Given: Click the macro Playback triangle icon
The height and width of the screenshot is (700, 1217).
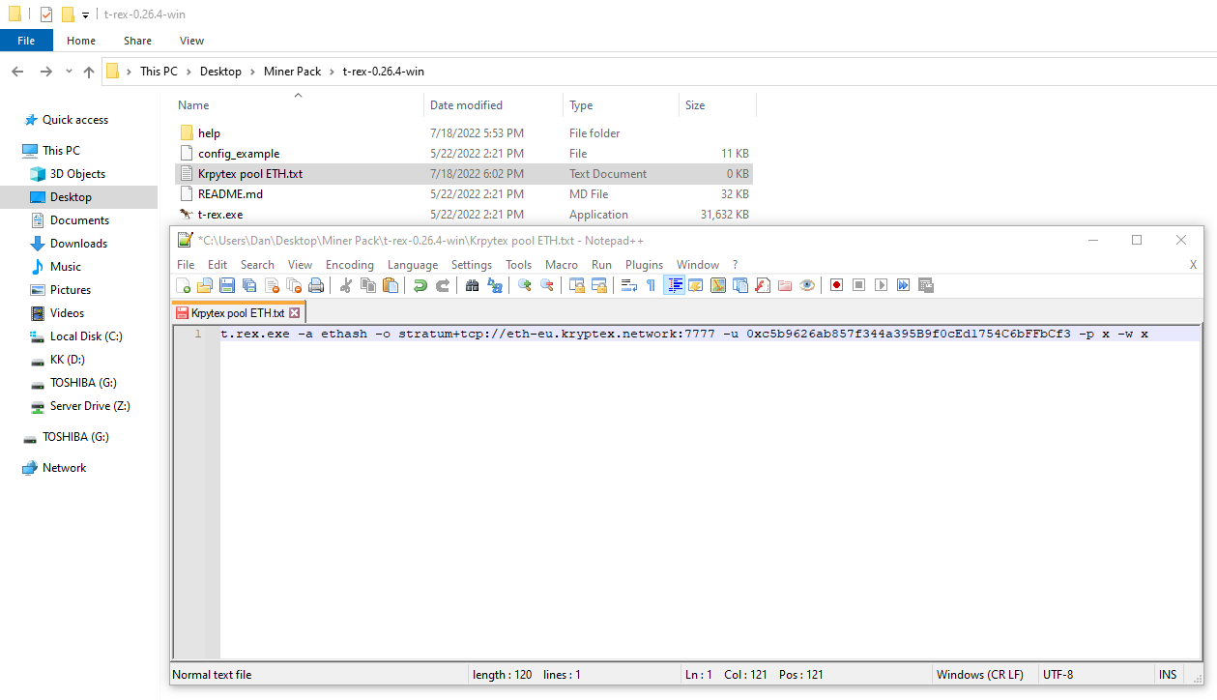Looking at the screenshot, I should (880, 285).
